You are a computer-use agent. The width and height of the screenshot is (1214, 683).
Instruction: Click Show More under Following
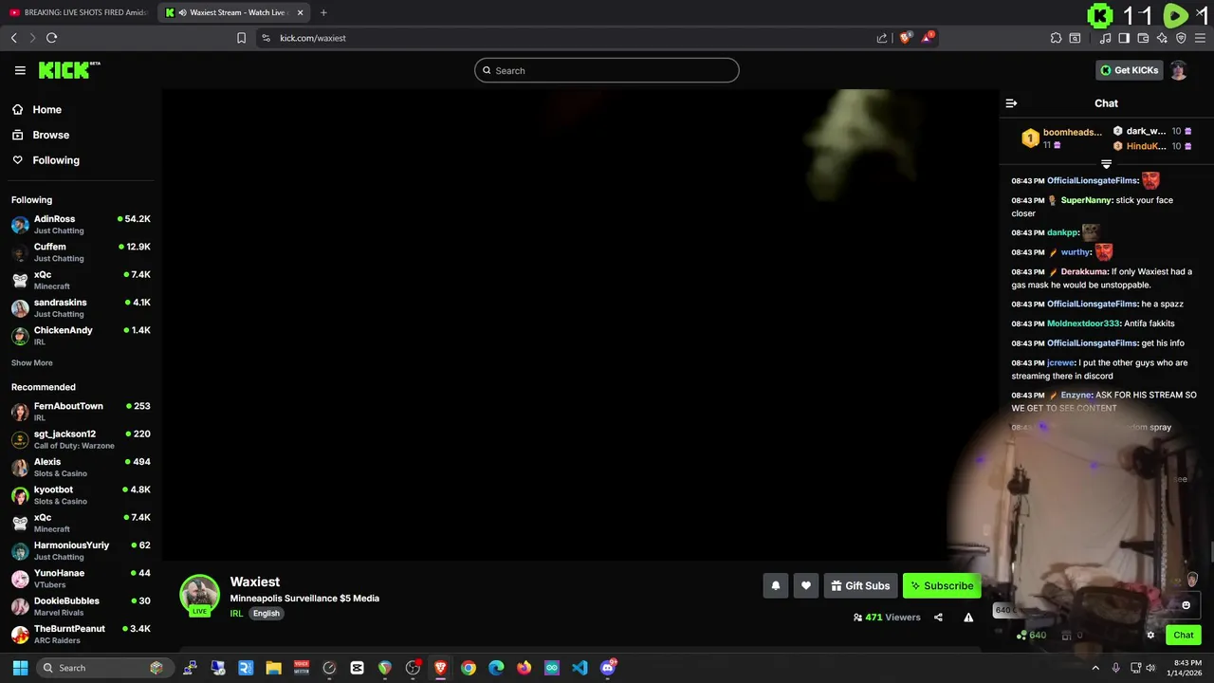[x=32, y=363]
